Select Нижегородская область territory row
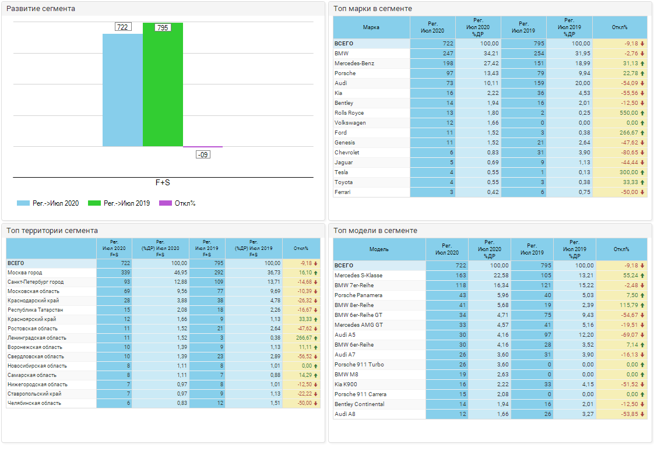Screen dimensions: 654x462 pos(163,385)
